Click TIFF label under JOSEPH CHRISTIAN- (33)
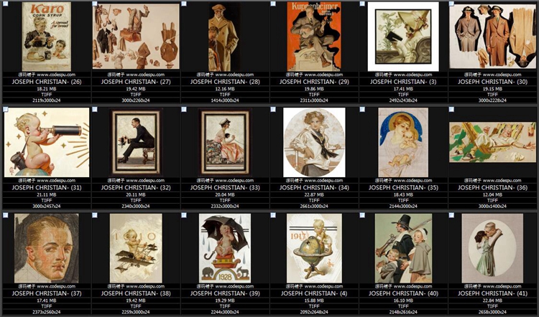This screenshot has width=539, height=317. (225, 200)
